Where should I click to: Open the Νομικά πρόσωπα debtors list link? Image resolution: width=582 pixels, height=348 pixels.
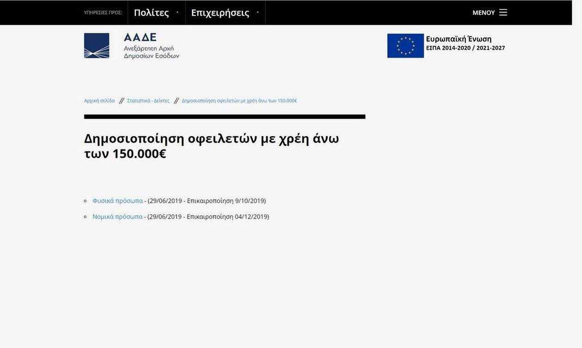117,216
